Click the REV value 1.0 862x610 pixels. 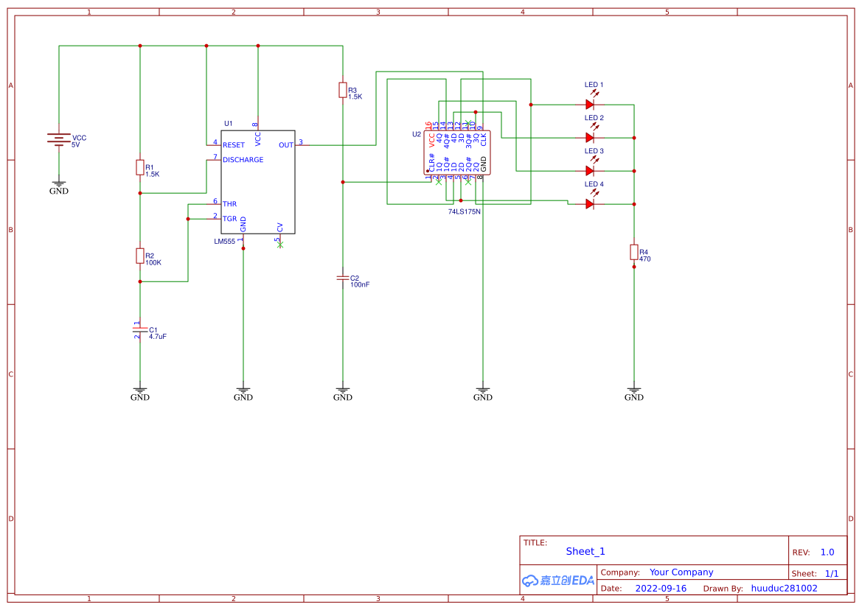827,553
